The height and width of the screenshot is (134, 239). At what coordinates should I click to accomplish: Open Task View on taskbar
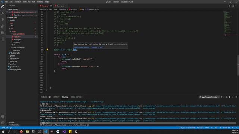click(15, 131)
